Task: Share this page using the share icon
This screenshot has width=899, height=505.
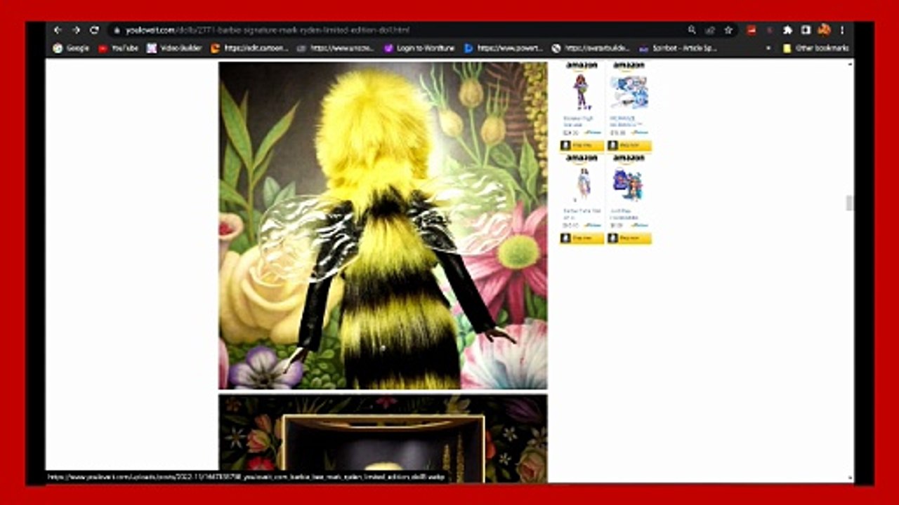Action: [710, 30]
